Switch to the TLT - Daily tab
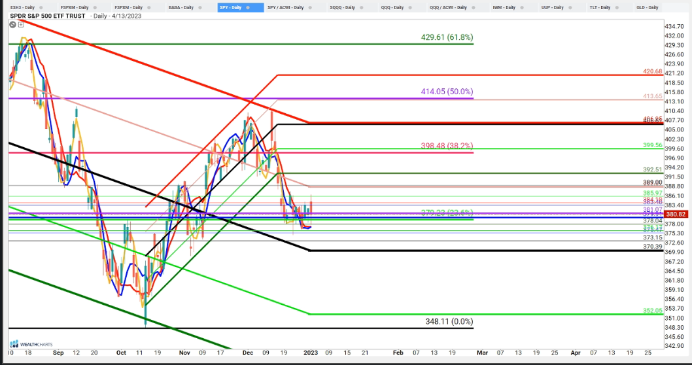Screen dimensions: 692x365 [605, 7]
